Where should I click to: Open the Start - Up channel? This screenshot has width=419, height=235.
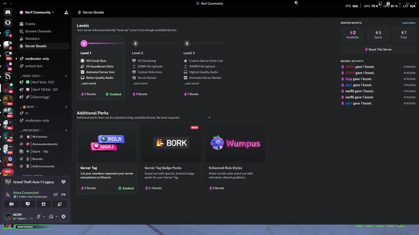(x=43, y=151)
